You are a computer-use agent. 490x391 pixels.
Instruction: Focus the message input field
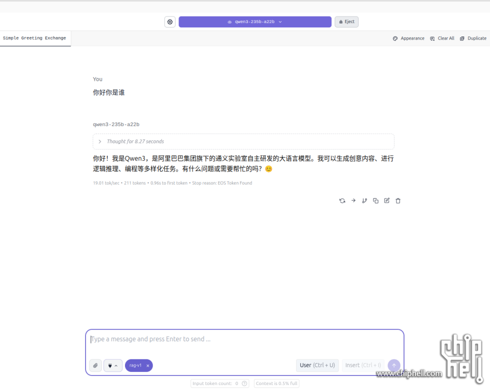[244, 339]
